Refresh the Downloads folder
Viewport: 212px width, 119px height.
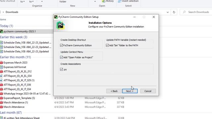click(174, 12)
